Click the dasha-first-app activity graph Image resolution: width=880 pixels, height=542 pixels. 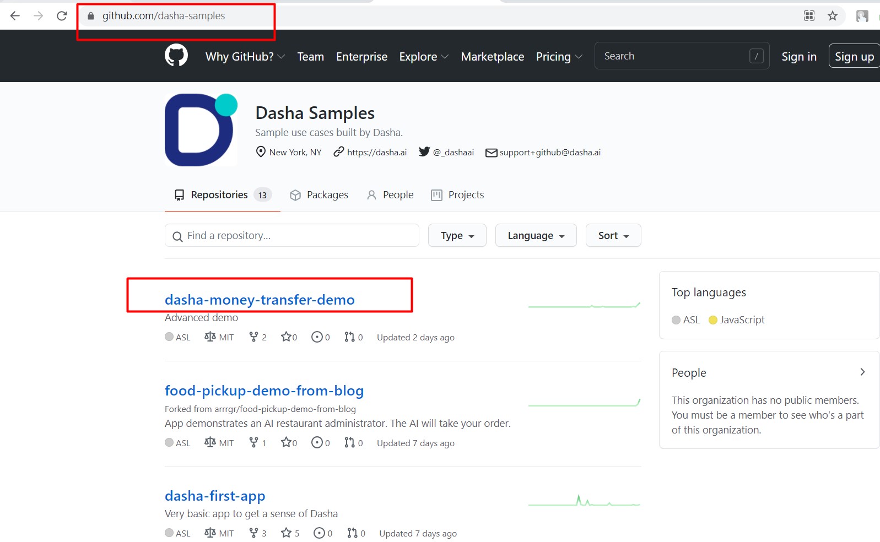(x=584, y=501)
